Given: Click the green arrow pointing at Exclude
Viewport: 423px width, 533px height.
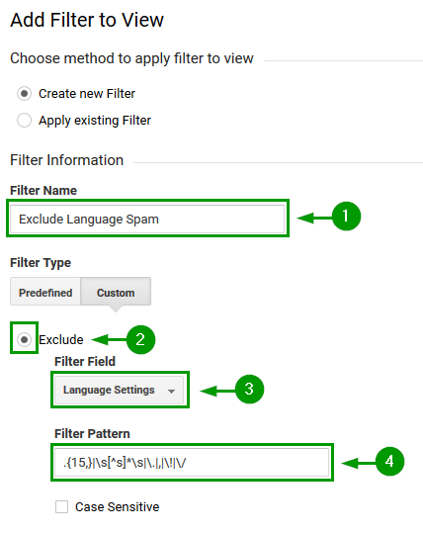Looking at the screenshot, I should tap(109, 339).
